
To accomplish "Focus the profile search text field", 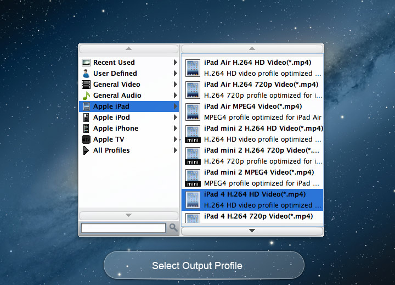I will pos(123,228).
